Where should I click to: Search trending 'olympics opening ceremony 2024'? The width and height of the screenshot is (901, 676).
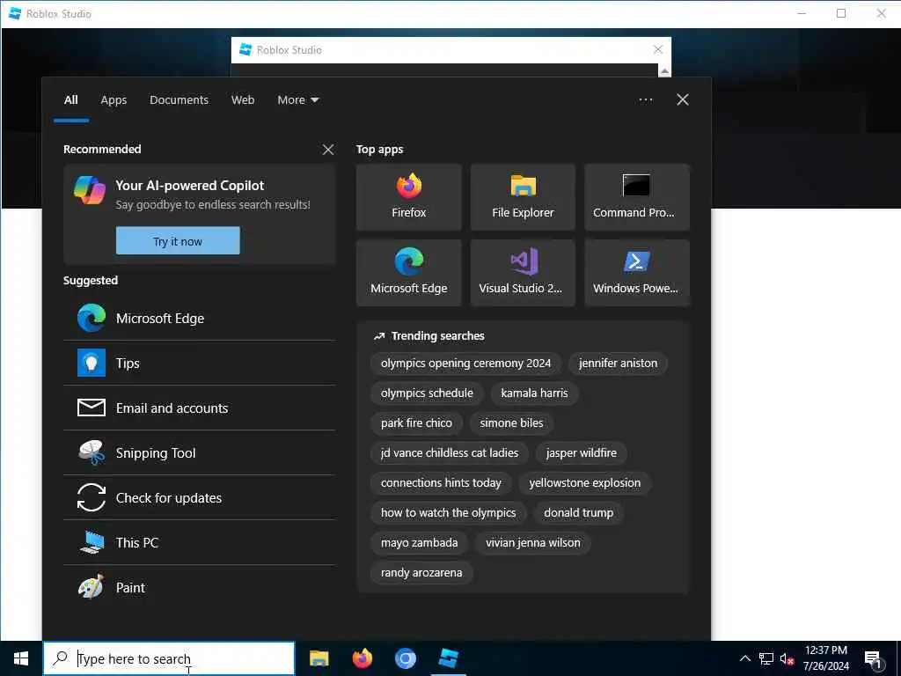coord(465,364)
